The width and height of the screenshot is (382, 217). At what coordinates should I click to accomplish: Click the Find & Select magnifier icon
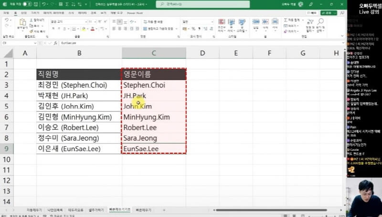coord(321,24)
